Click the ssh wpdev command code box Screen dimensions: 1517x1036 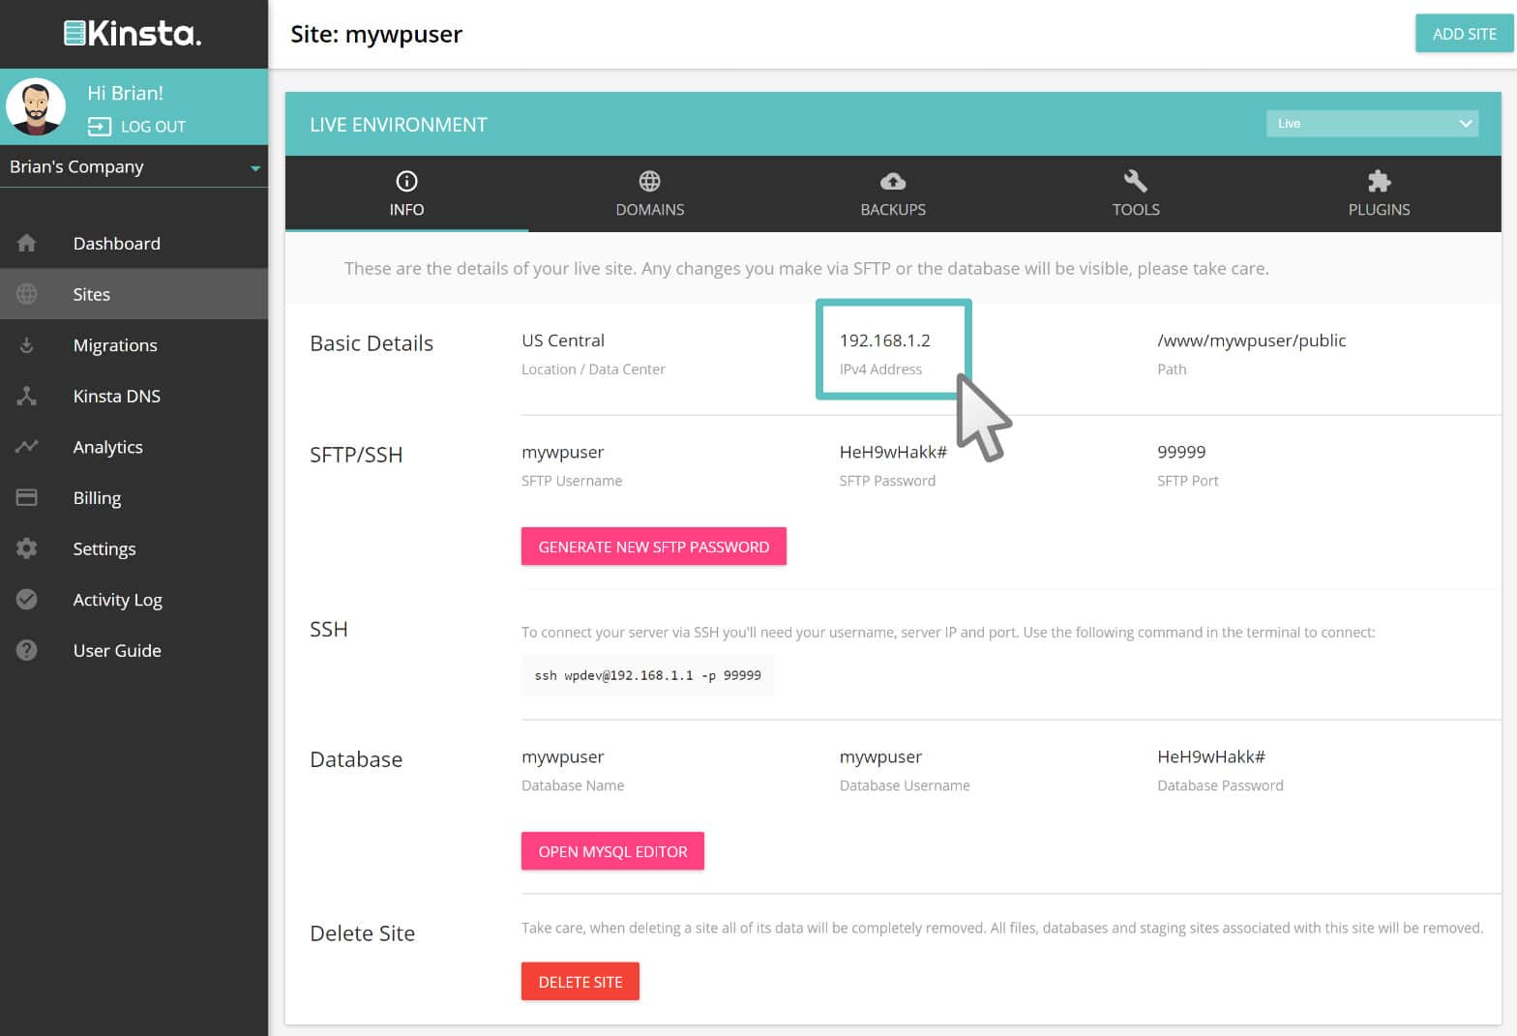pos(647,675)
